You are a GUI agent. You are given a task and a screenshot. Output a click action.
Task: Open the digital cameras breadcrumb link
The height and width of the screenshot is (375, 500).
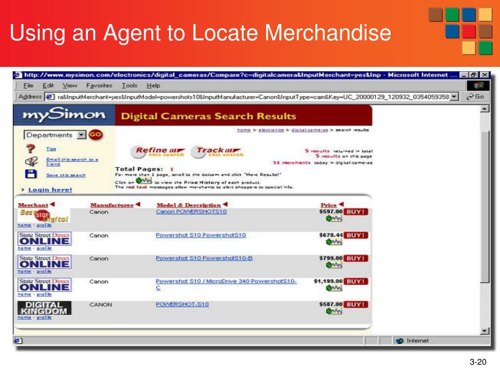click(310, 130)
